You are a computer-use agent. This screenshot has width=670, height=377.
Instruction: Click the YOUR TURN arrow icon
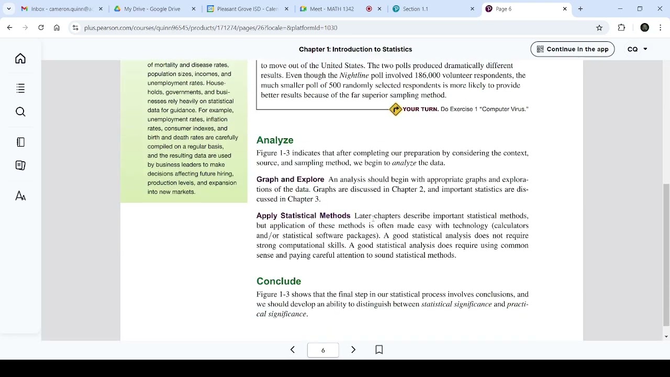tap(395, 109)
